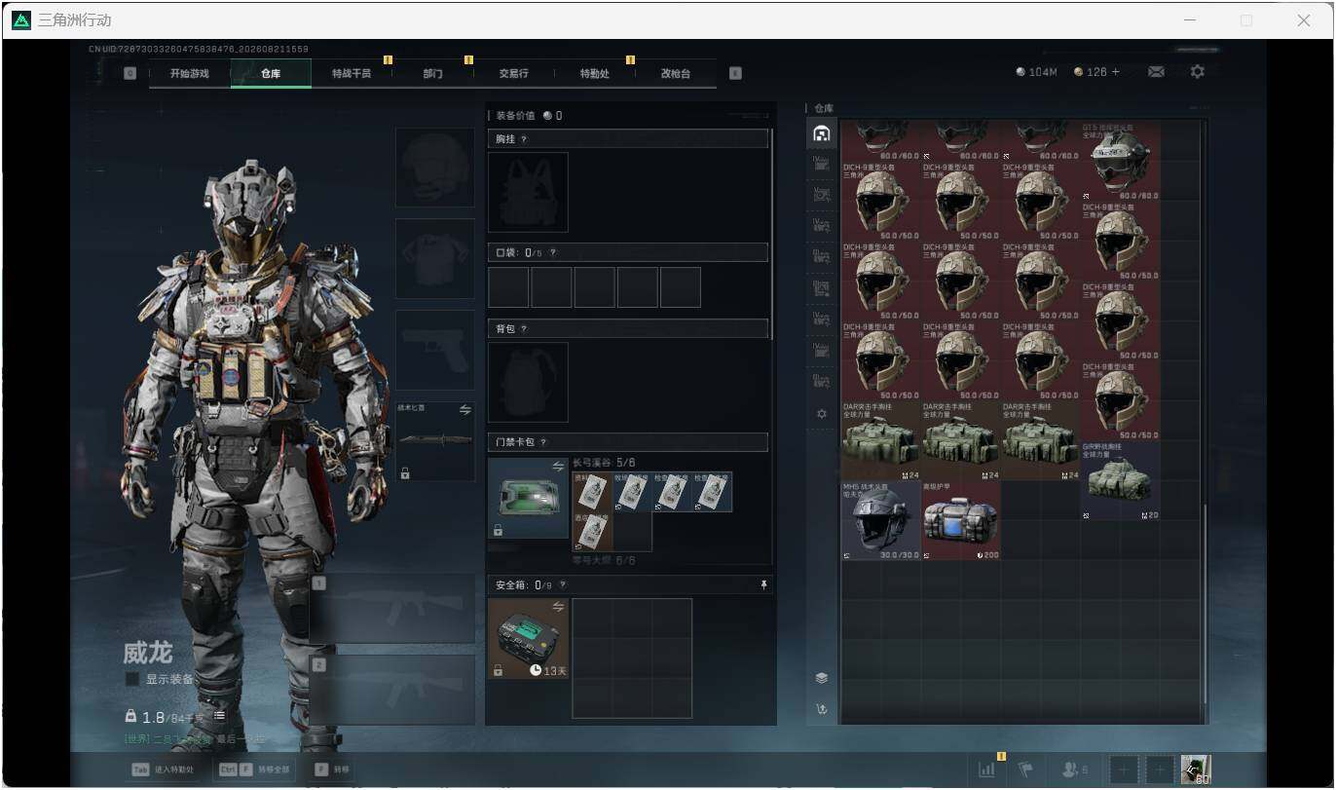Screen dimensions: 1336x790
Task: Go to the 部门 tab
Action: coord(433,74)
